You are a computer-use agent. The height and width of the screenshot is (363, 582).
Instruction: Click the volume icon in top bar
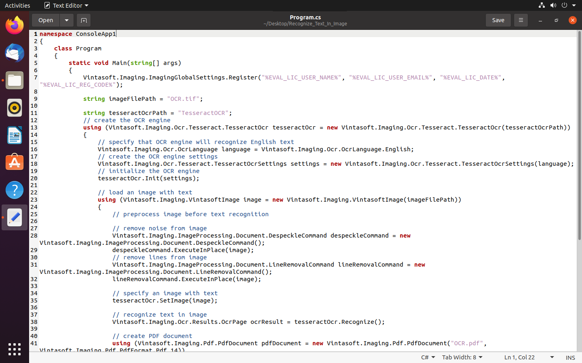coord(553,5)
